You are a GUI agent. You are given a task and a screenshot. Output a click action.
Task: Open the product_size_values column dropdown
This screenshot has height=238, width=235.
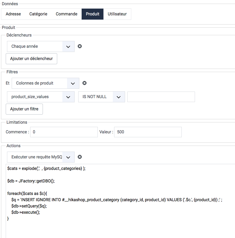68,97
